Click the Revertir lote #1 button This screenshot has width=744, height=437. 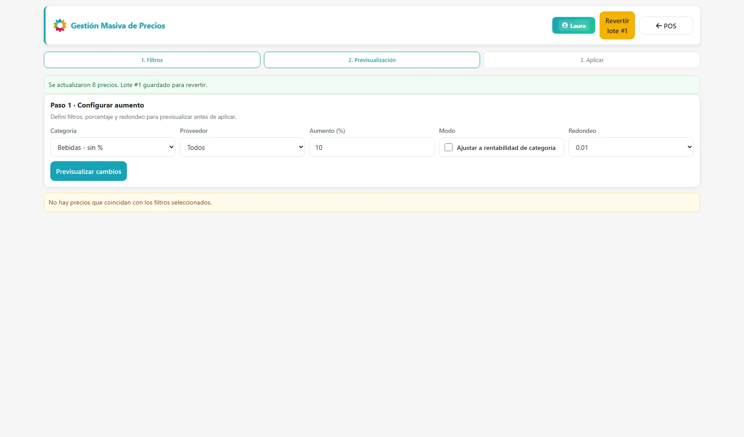[617, 25]
